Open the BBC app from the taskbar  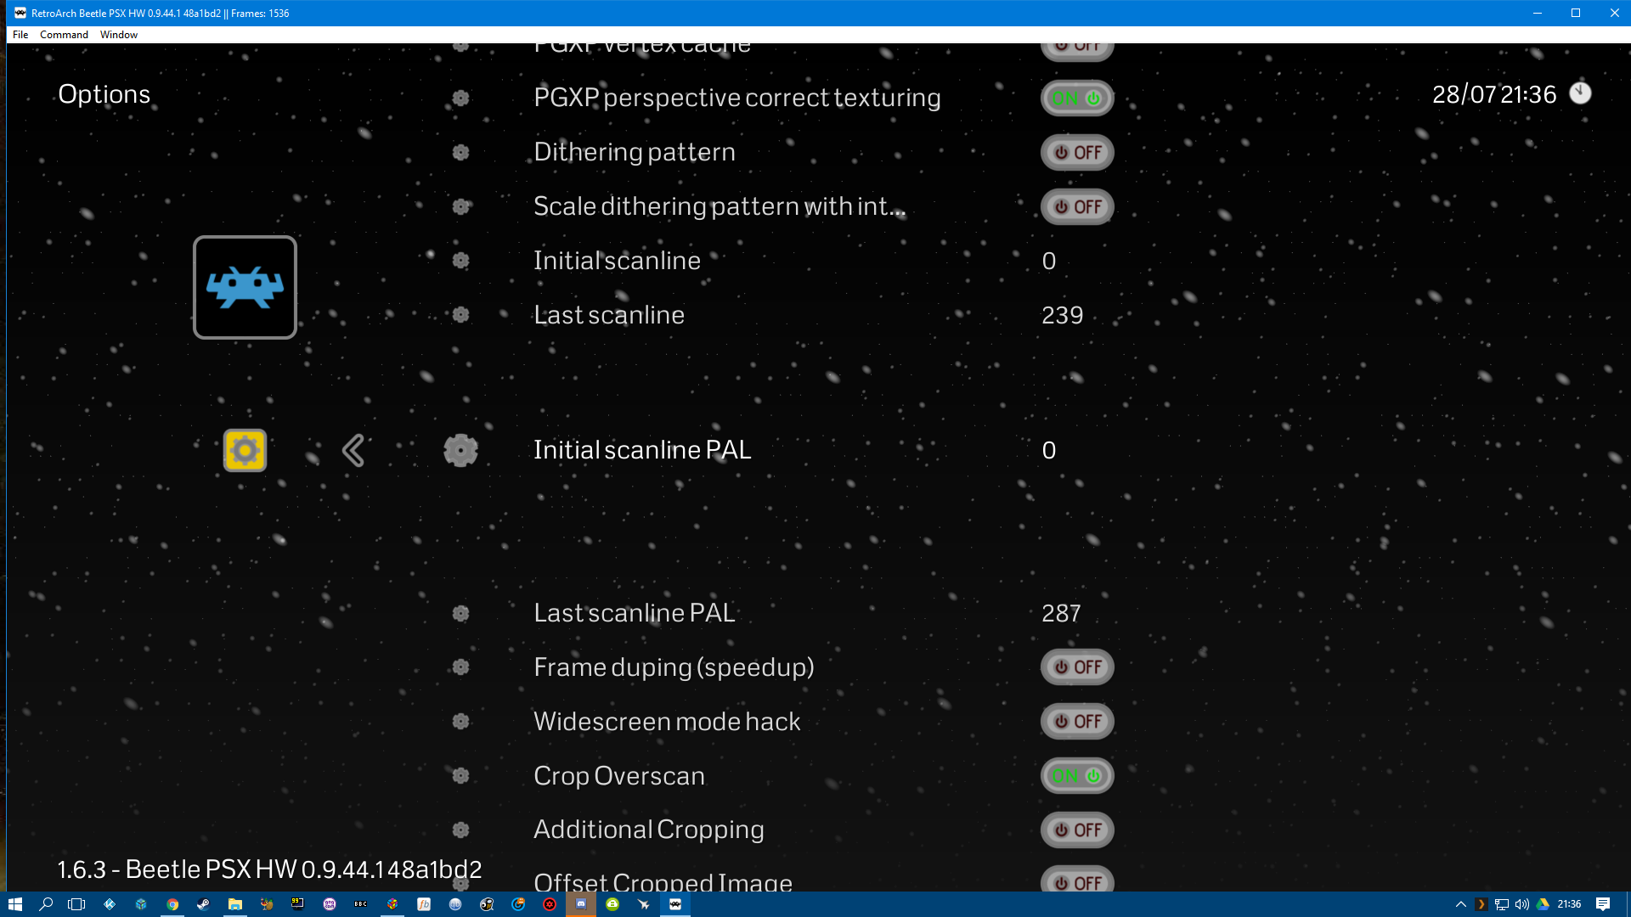[x=361, y=904]
